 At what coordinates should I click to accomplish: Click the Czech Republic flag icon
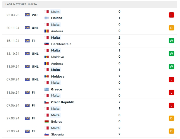[47, 102]
